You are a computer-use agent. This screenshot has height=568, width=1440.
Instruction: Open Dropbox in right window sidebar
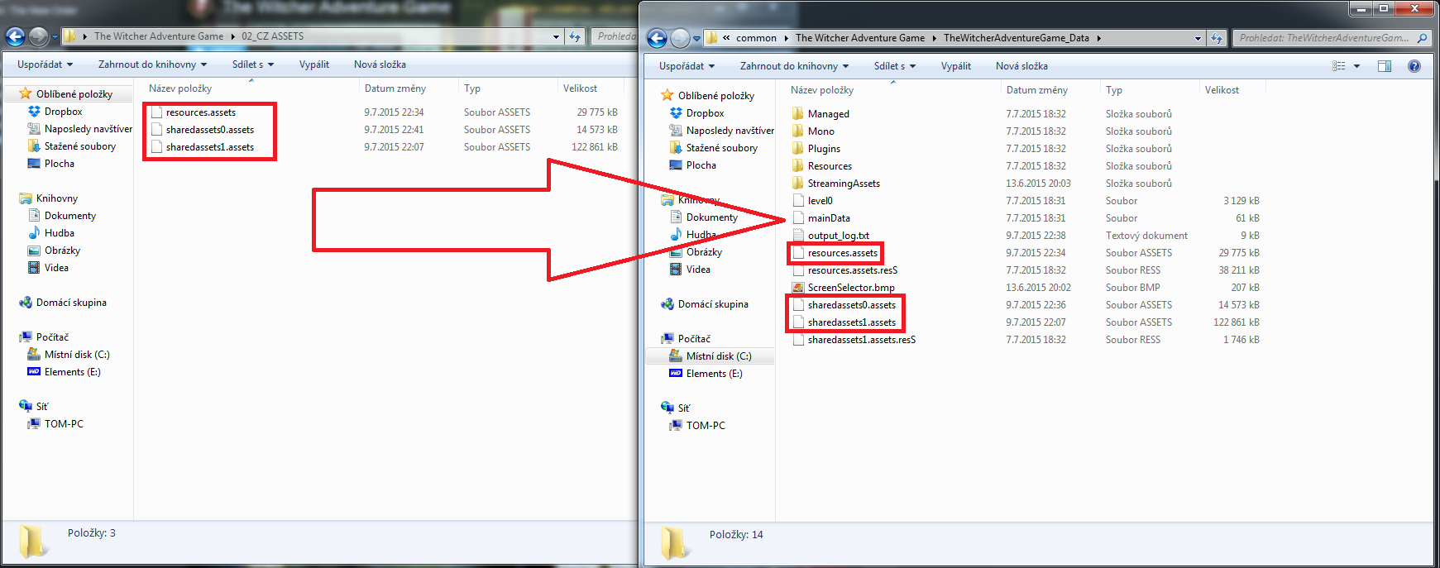(705, 113)
